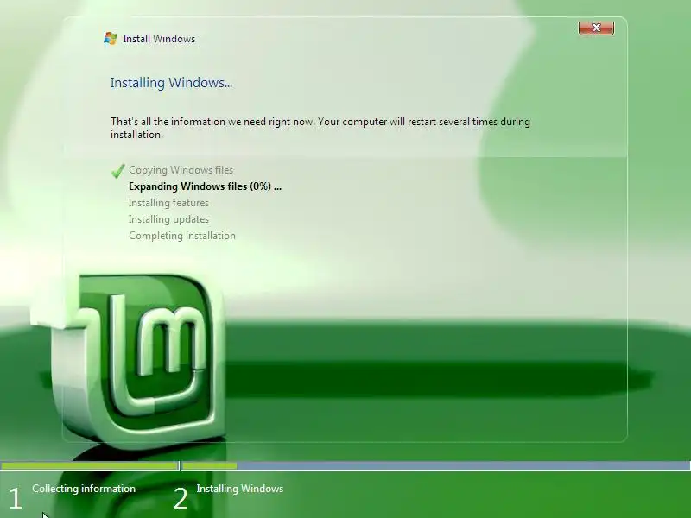Click the 'Installing Windows' stage label at bottom
This screenshot has width=691, height=518.
point(240,489)
